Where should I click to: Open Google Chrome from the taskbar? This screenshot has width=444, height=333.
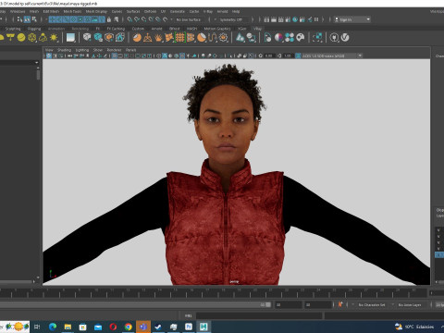point(129,327)
